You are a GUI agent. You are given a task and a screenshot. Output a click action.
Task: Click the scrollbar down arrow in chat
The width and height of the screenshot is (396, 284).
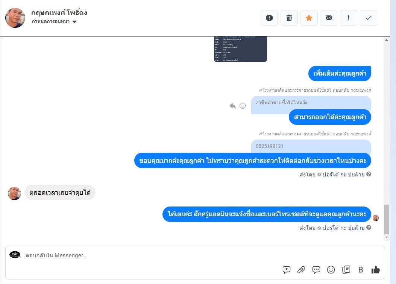(x=387, y=237)
